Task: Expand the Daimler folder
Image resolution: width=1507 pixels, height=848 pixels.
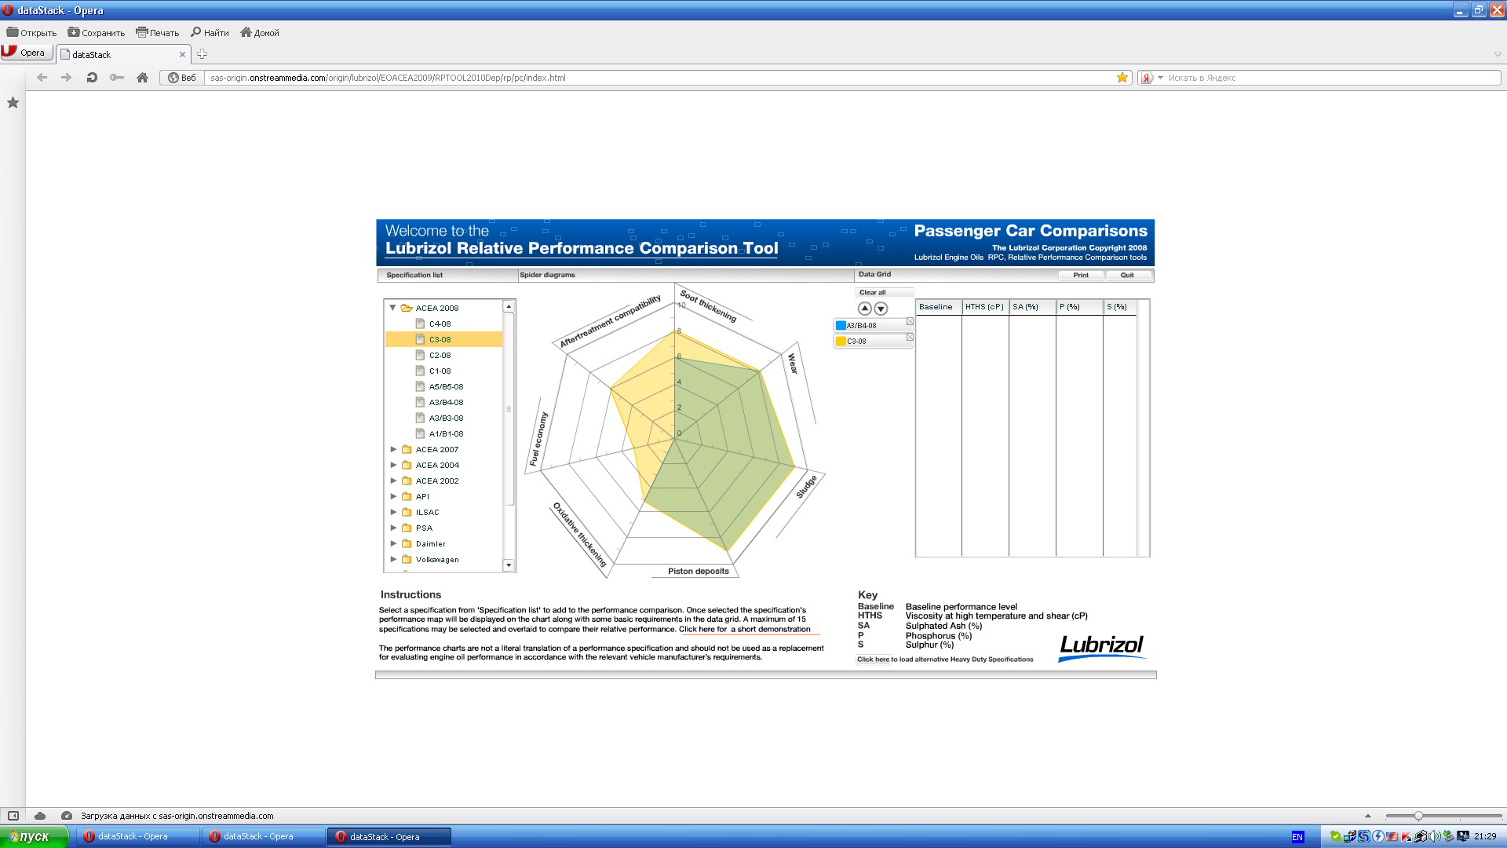Action: (393, 543)
